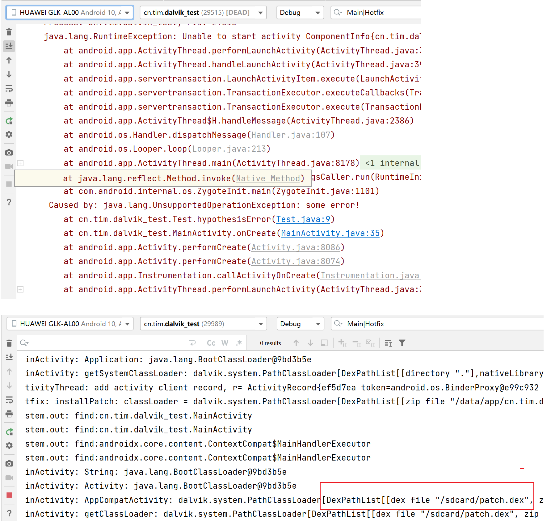
Task: Restart logcat in the top panel
Action: click(x=9, y=121)
